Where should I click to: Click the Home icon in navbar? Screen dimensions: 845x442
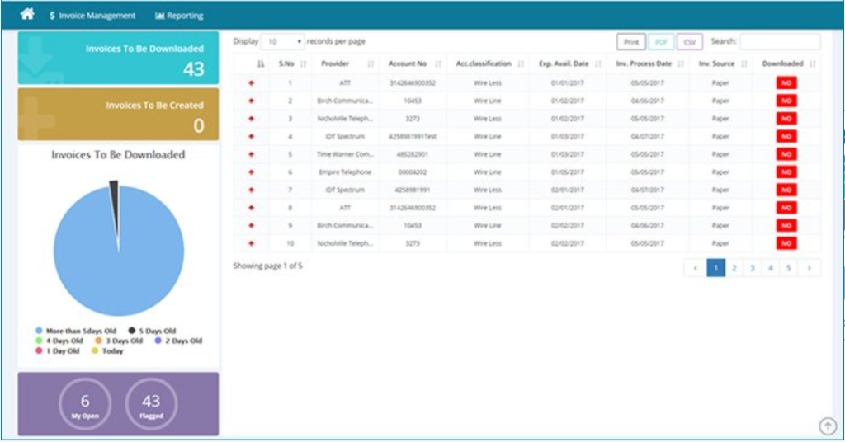(x=27, y=14)
